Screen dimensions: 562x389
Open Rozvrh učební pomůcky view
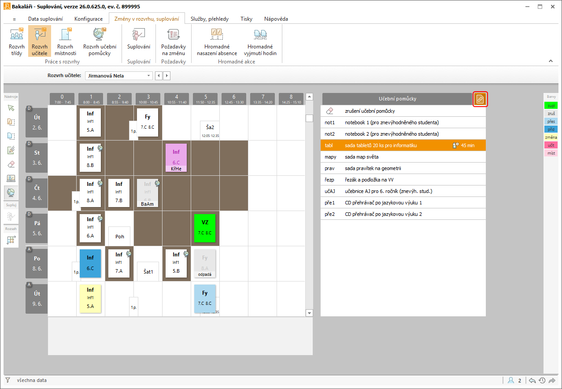100,41
